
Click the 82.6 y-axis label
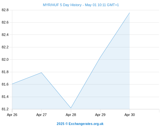[5, 22]
